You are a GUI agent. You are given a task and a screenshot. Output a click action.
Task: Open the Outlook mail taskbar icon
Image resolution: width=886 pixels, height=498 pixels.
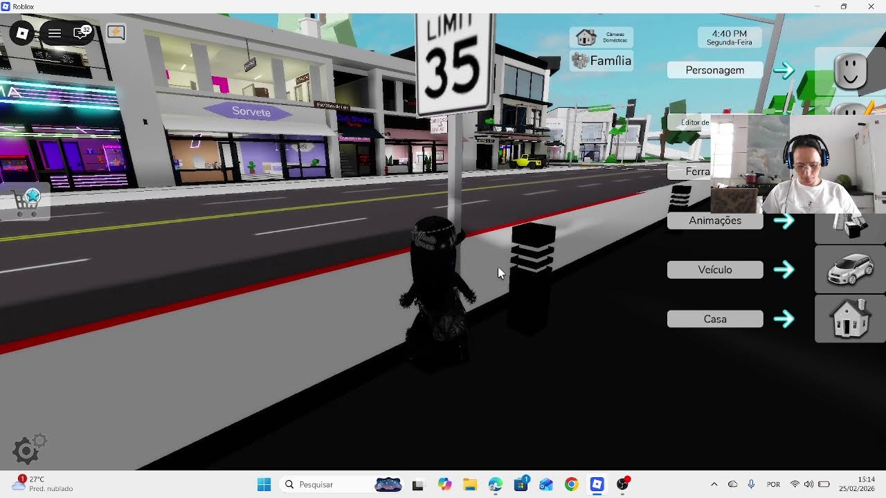click(x=546, y=485)
